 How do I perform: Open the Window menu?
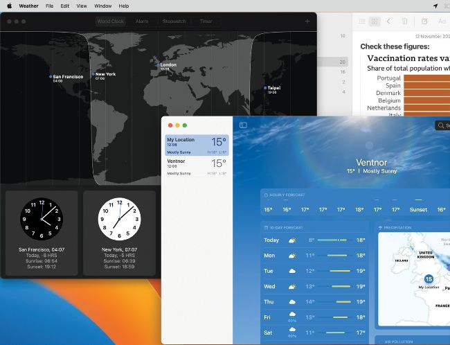[102, 6]
